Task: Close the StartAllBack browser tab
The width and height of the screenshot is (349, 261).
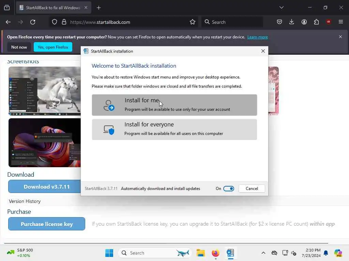Action: [x=86, y=7]
